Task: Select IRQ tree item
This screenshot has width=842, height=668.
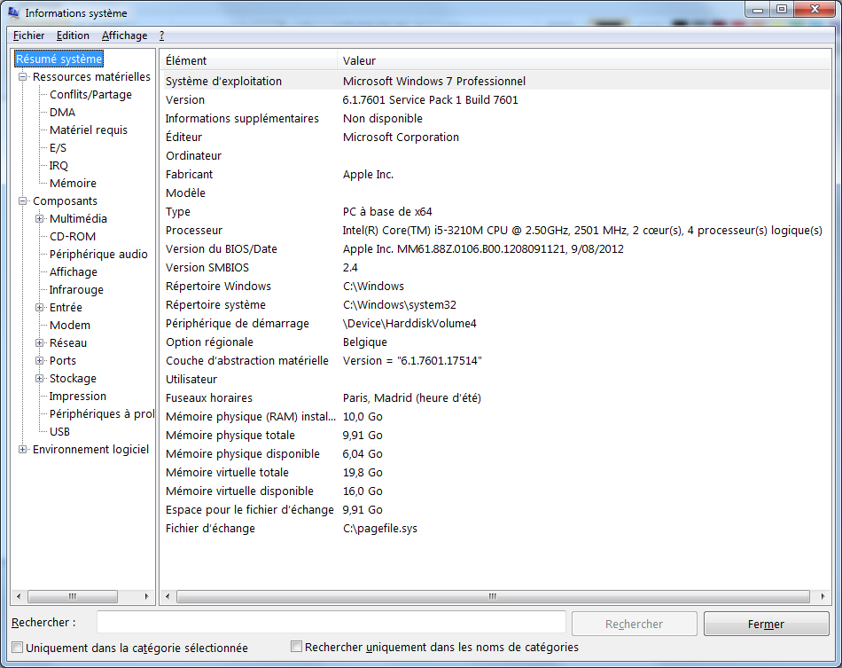Action: click(58, 166)
